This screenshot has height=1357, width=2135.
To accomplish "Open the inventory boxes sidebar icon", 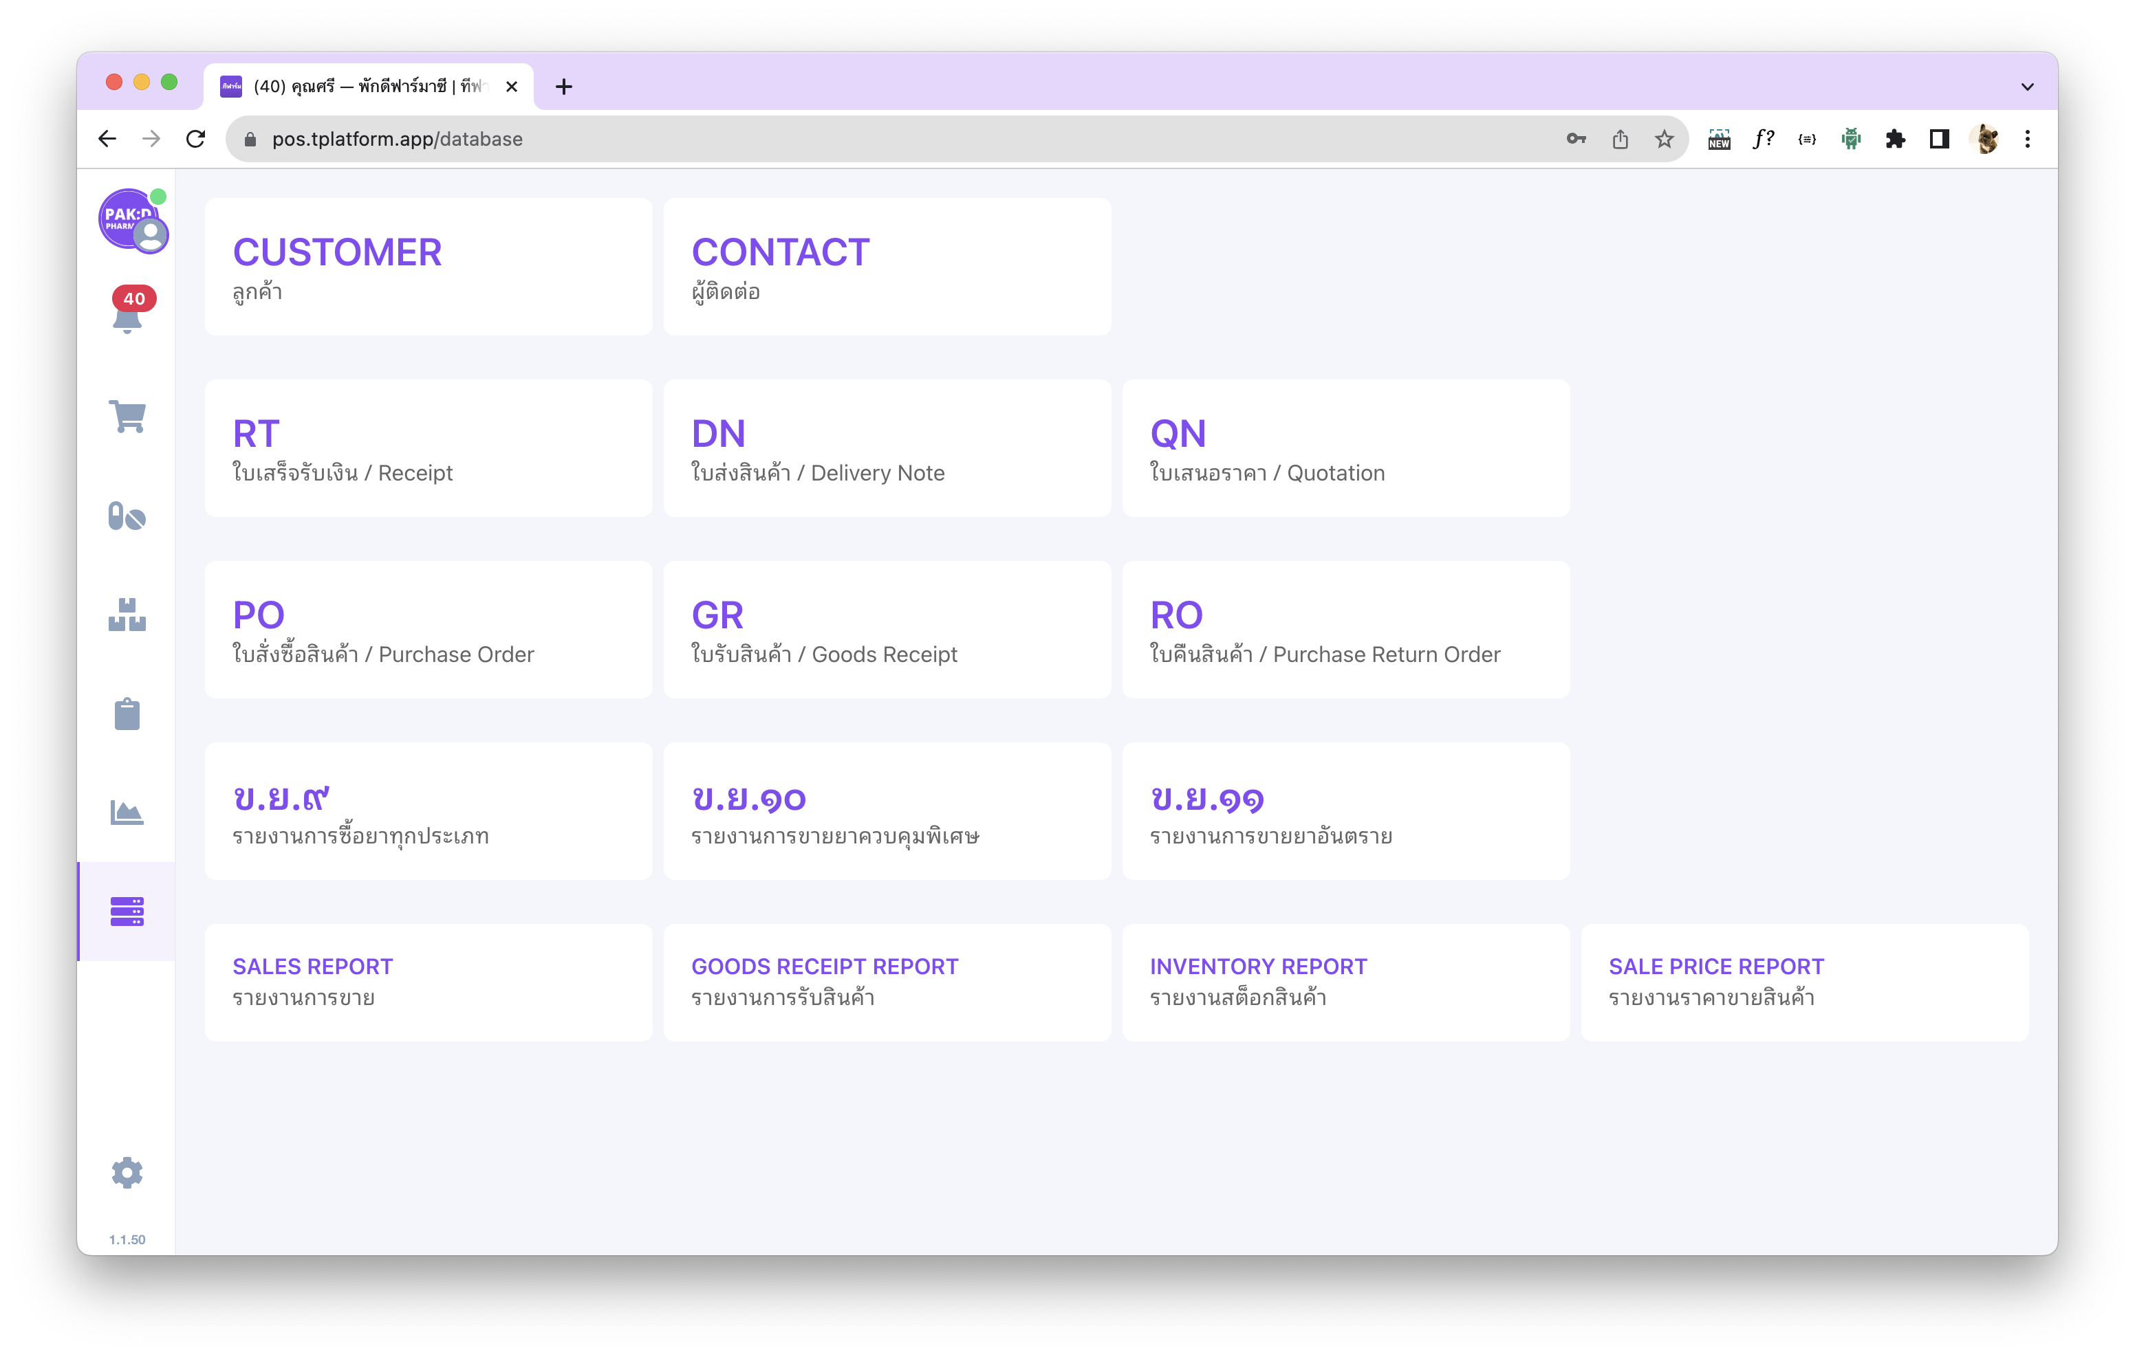I will [127, 615].
